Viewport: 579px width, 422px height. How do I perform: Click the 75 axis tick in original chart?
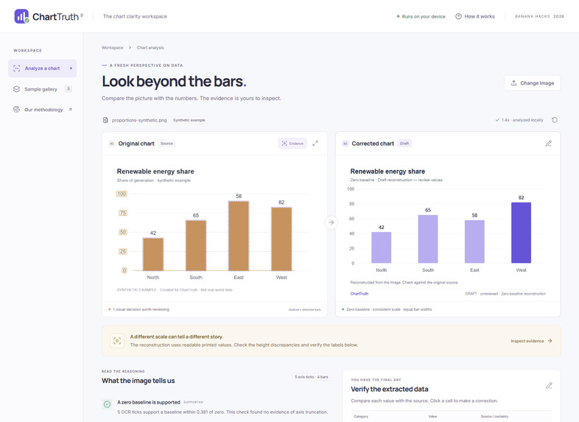tap(123, 213)
